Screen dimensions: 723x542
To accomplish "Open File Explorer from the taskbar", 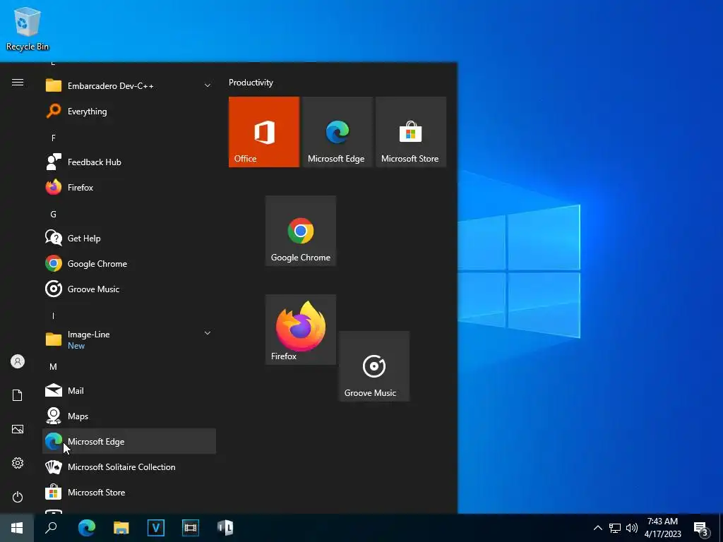I will tap(121, 528).
